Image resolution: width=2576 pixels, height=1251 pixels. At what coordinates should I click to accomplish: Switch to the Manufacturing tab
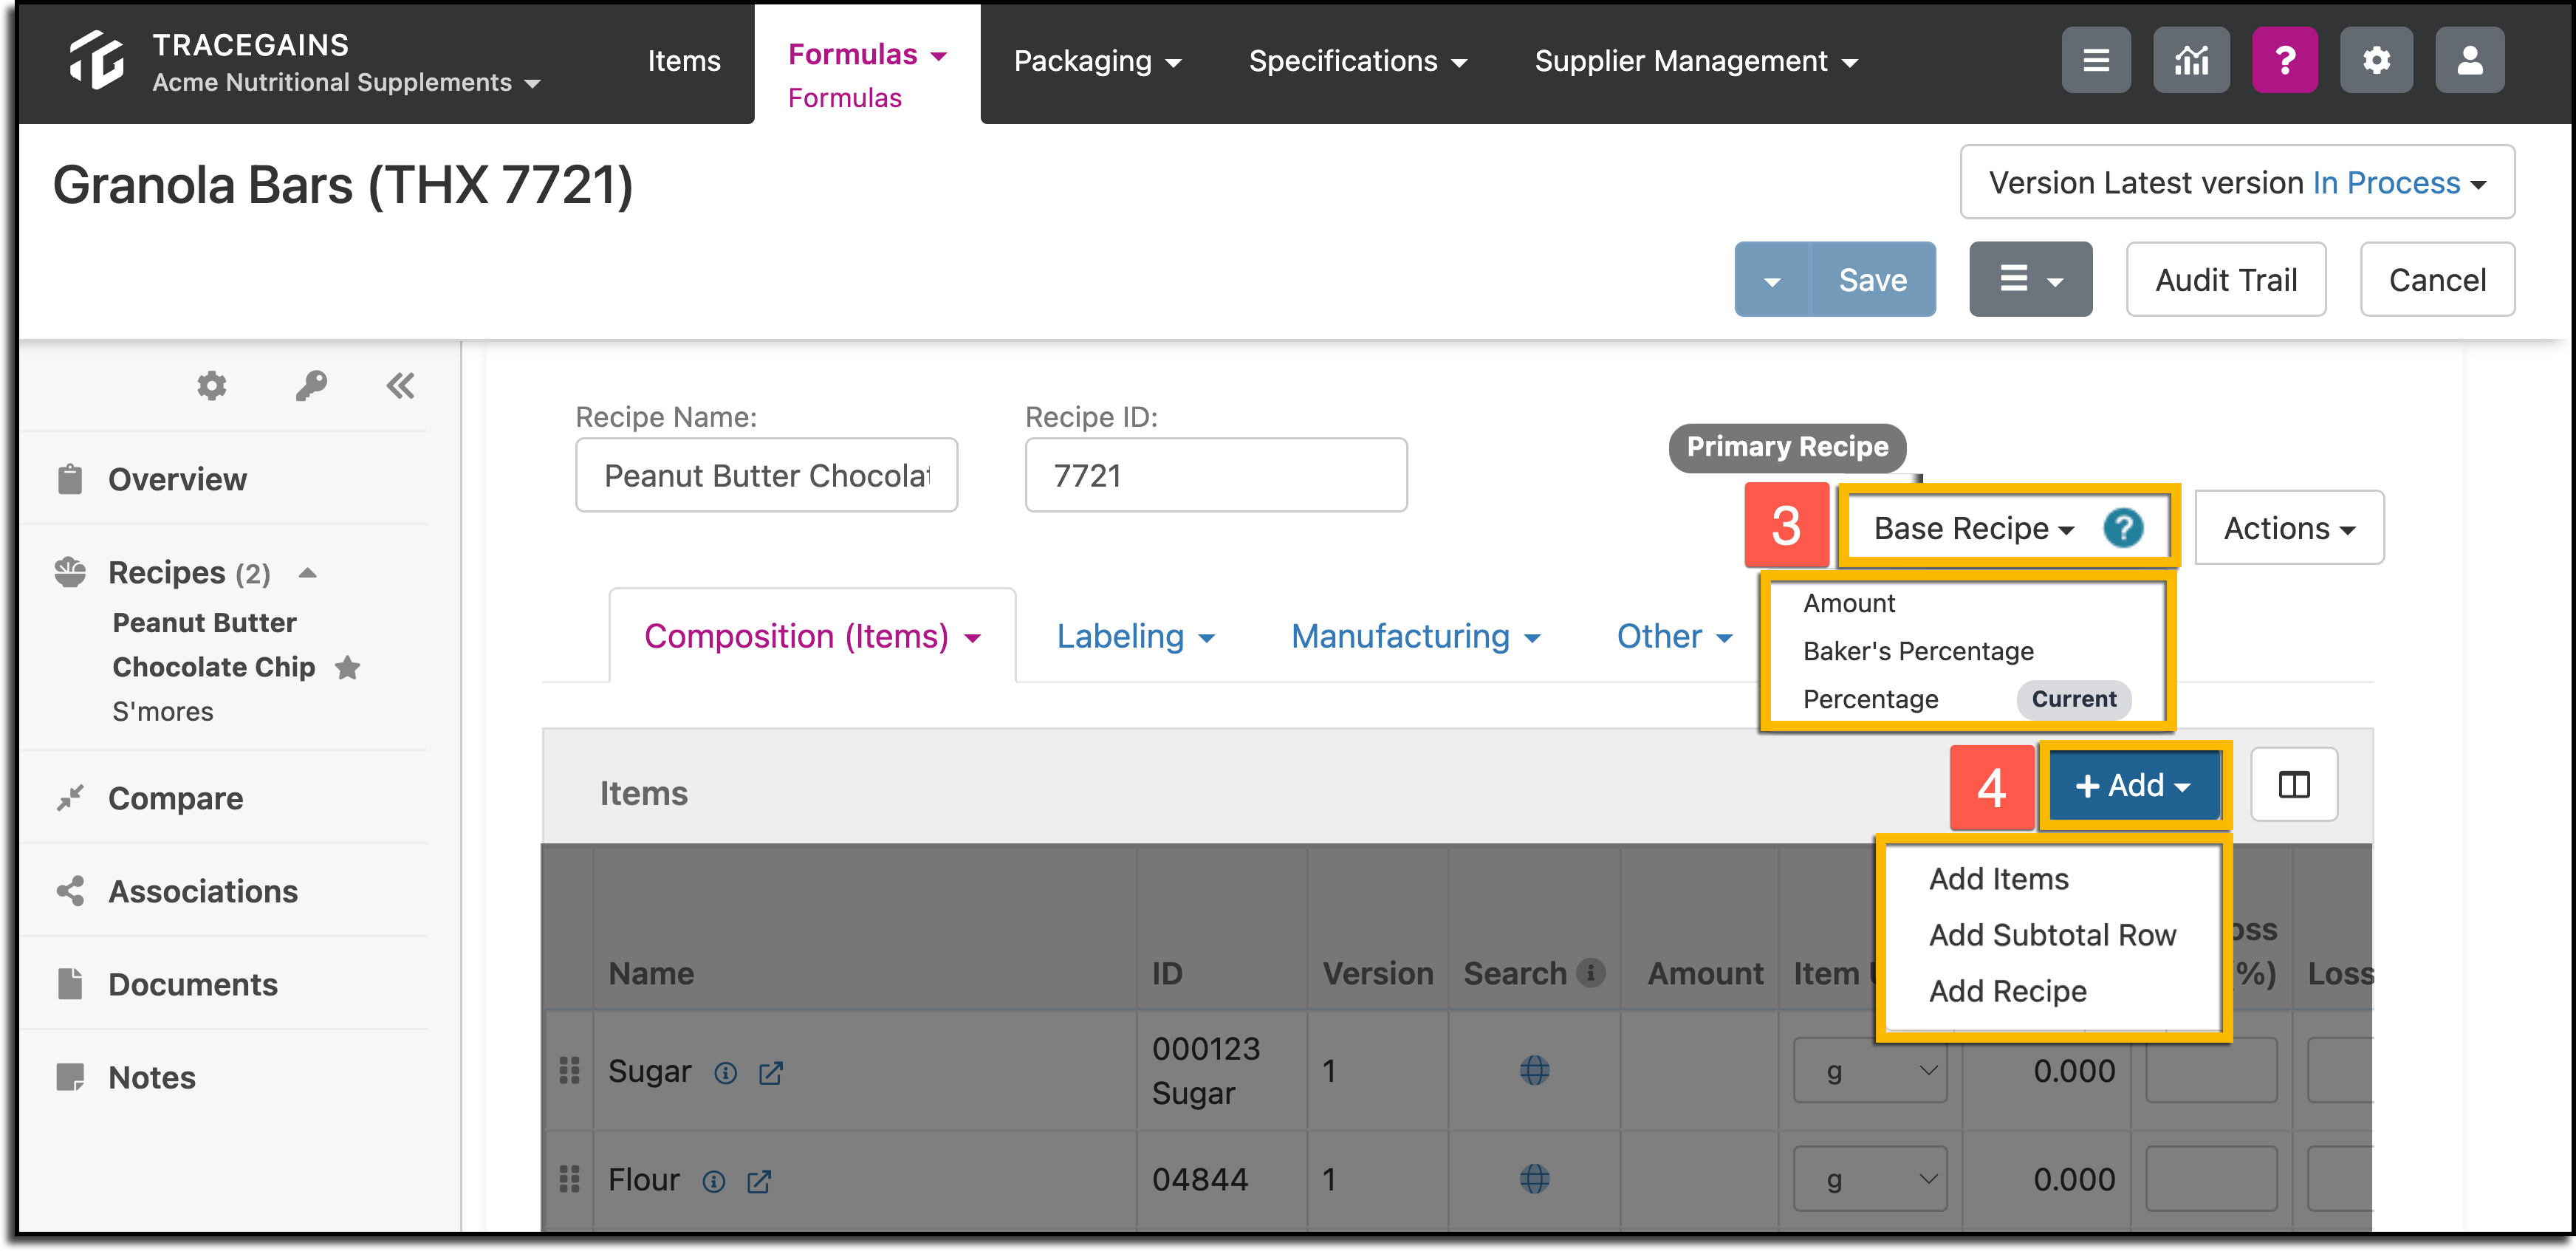[1415, 636]
